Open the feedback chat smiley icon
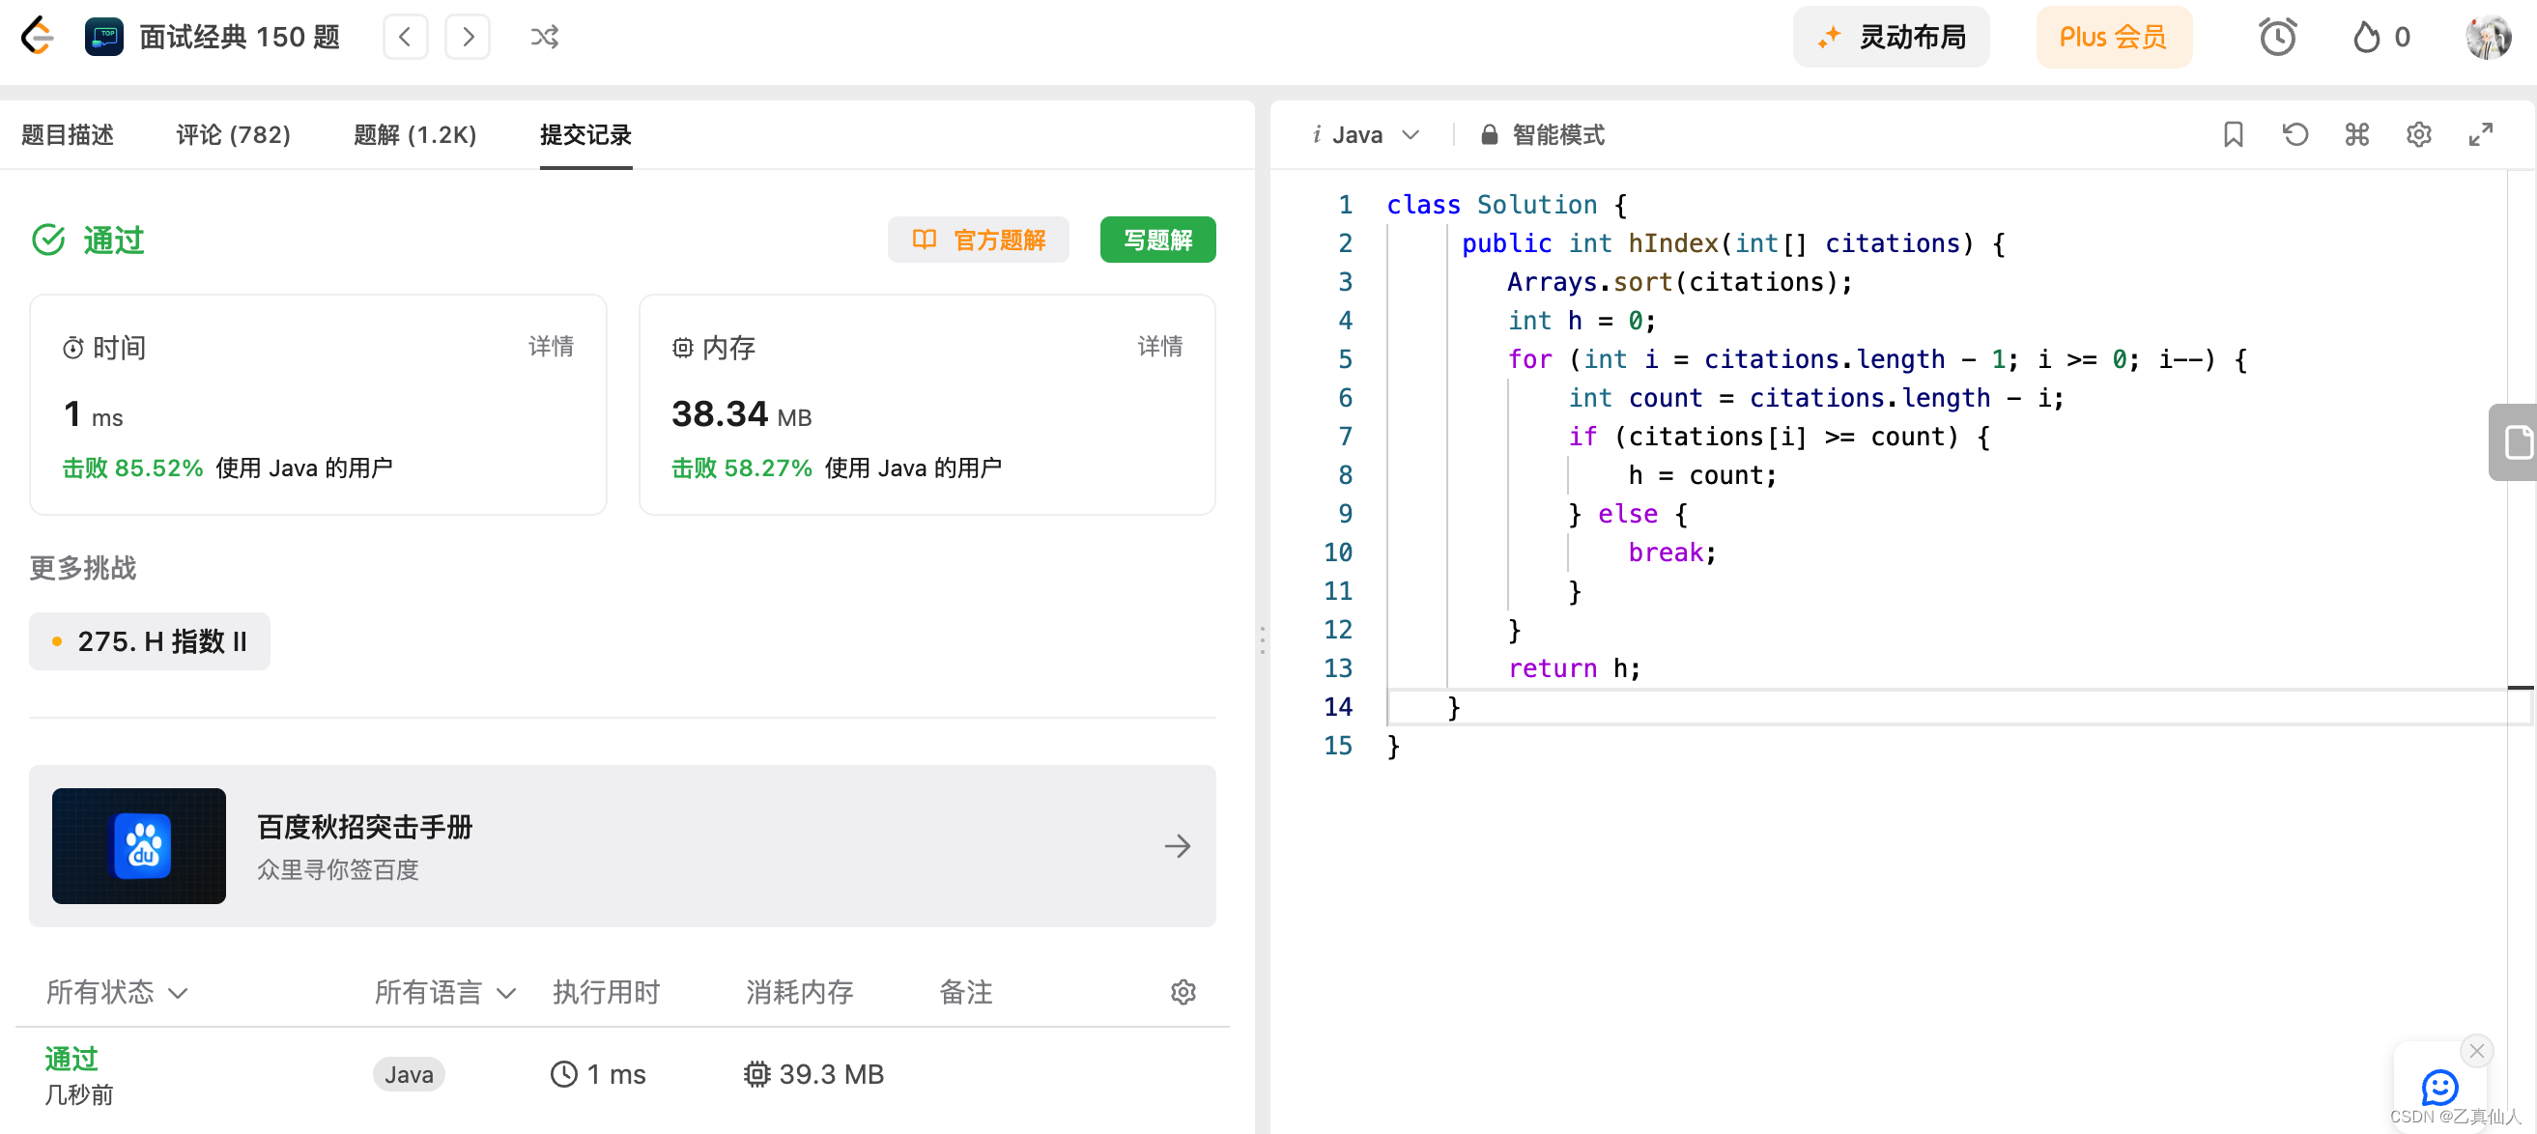This screenshot has width=2537, height=1134. (2439, 1088)
